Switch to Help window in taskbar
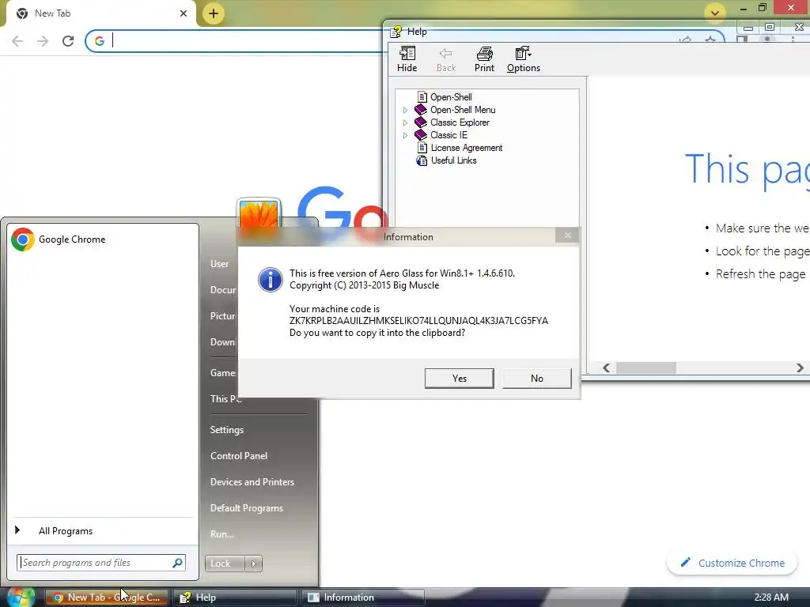 pos(235,598)
